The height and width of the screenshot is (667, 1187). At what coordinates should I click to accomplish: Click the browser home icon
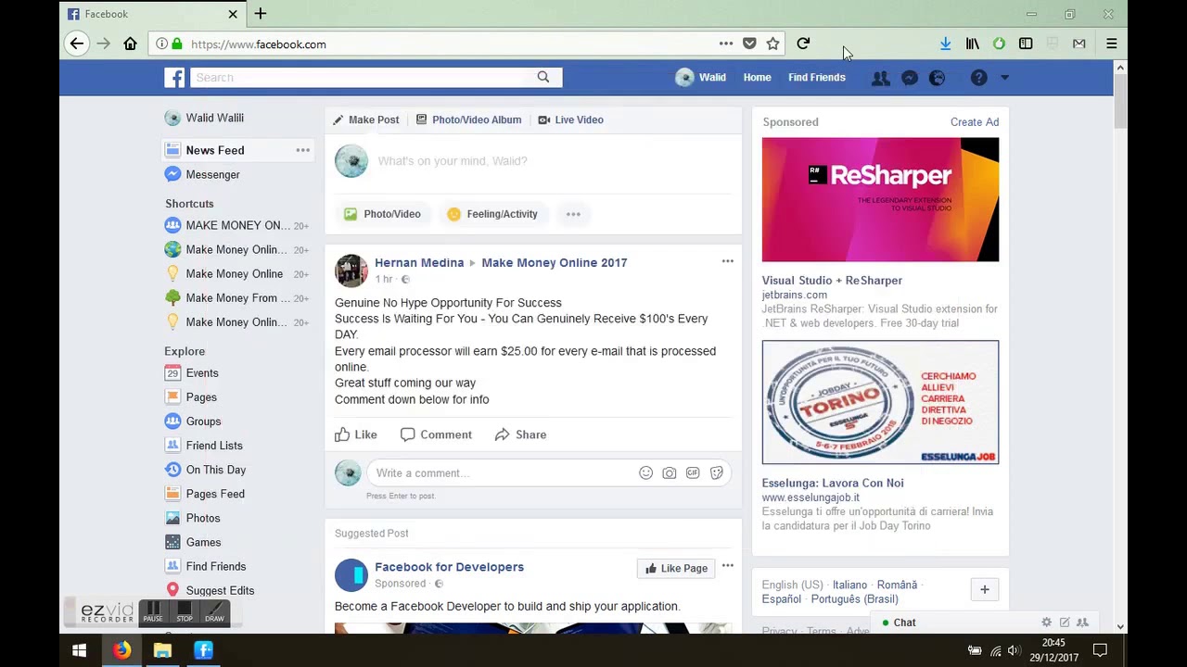tap(130, 44)
